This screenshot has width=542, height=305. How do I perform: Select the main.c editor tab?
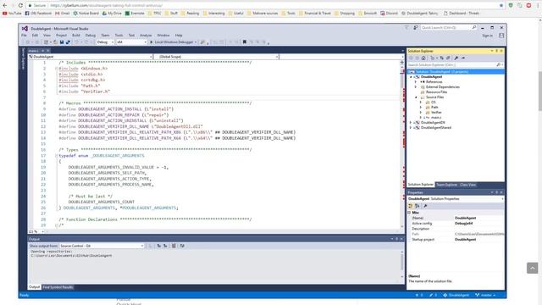[x=34, y=51]
